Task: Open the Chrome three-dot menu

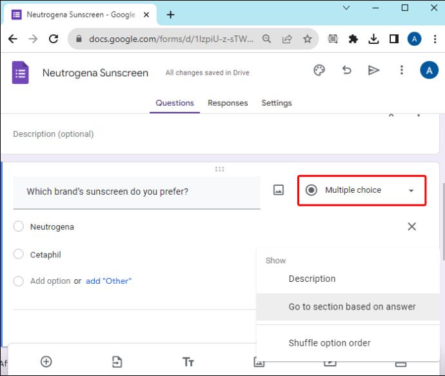Action: (x=435, y=39)
